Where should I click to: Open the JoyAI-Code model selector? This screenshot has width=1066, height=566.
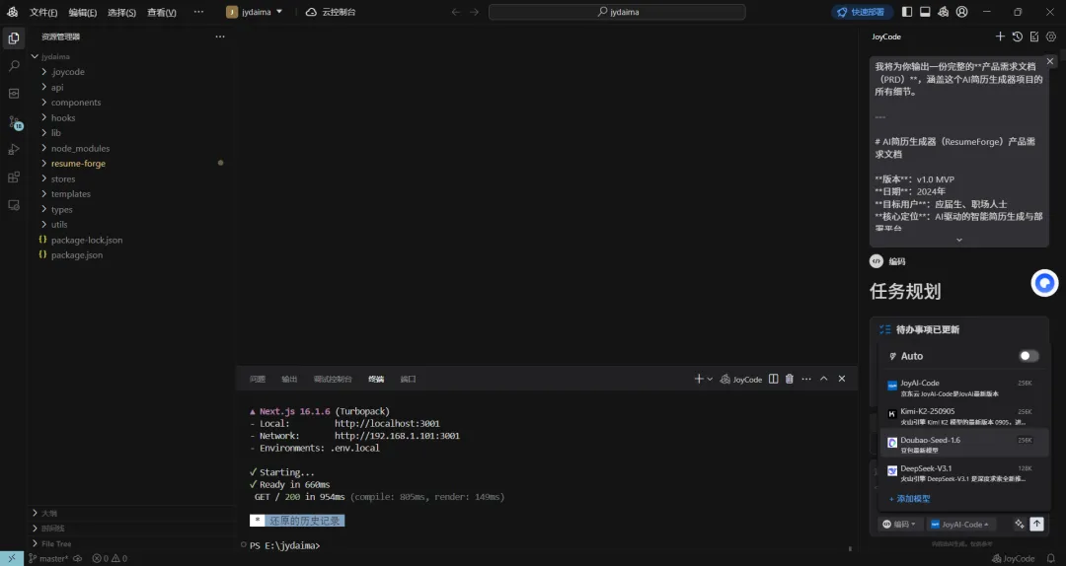(x=960, y=524)
